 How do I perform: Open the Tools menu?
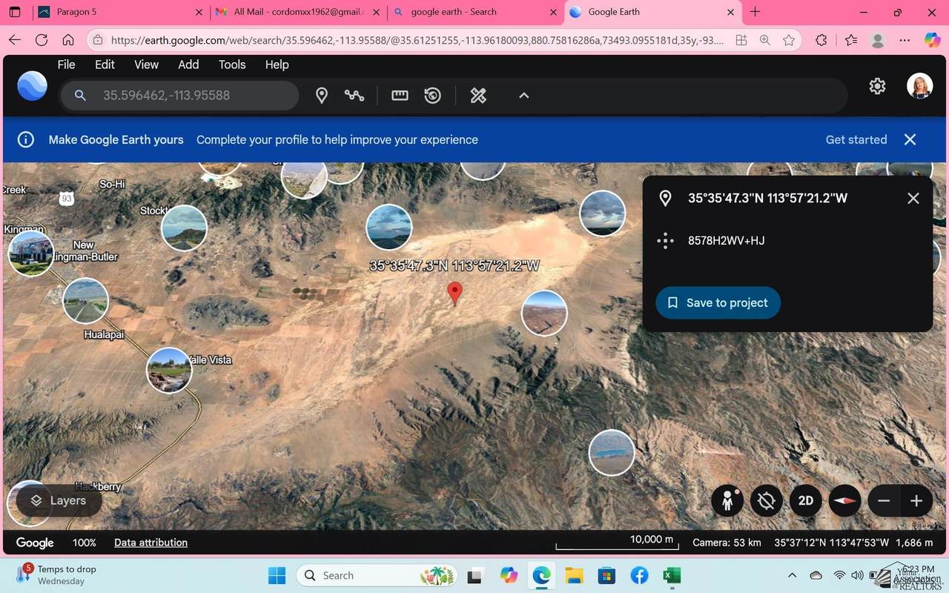click(231, 64)
